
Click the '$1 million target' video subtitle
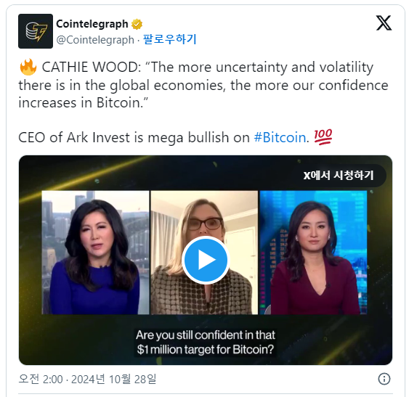click(206, 343)
